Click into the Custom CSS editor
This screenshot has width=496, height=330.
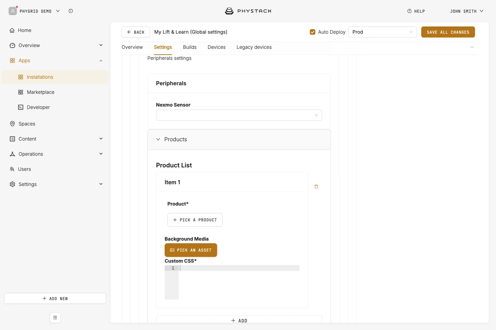pos(239,282)
